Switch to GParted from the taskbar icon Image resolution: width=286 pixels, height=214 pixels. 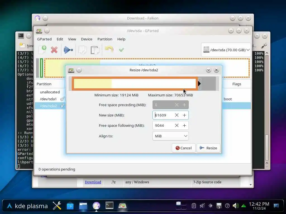(123, 206)
